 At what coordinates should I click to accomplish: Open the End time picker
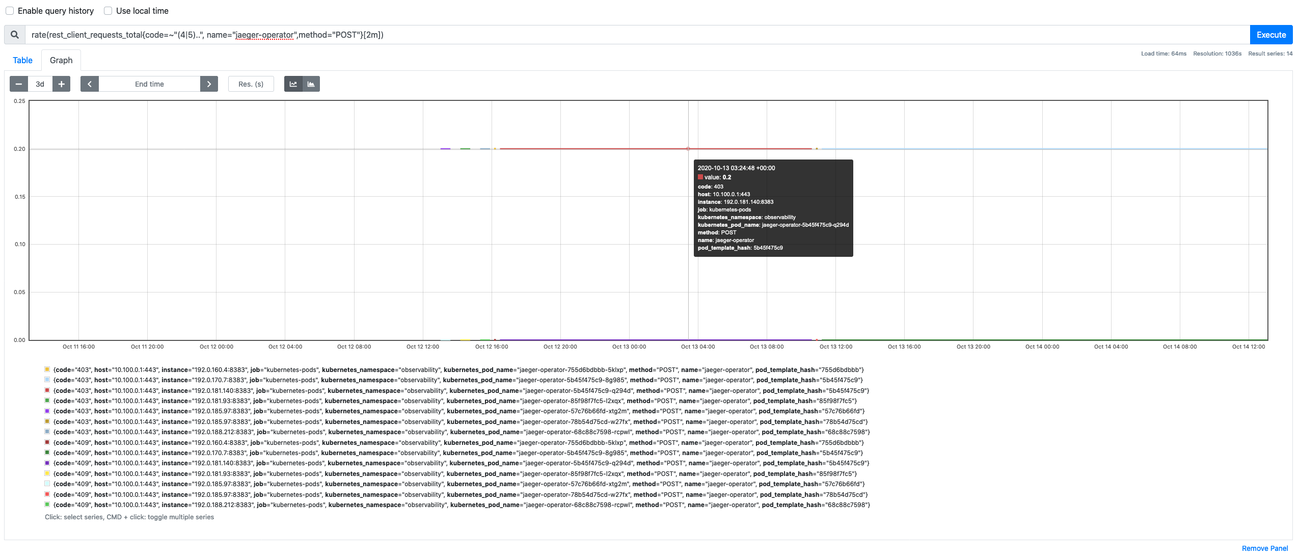pos(149,84)
